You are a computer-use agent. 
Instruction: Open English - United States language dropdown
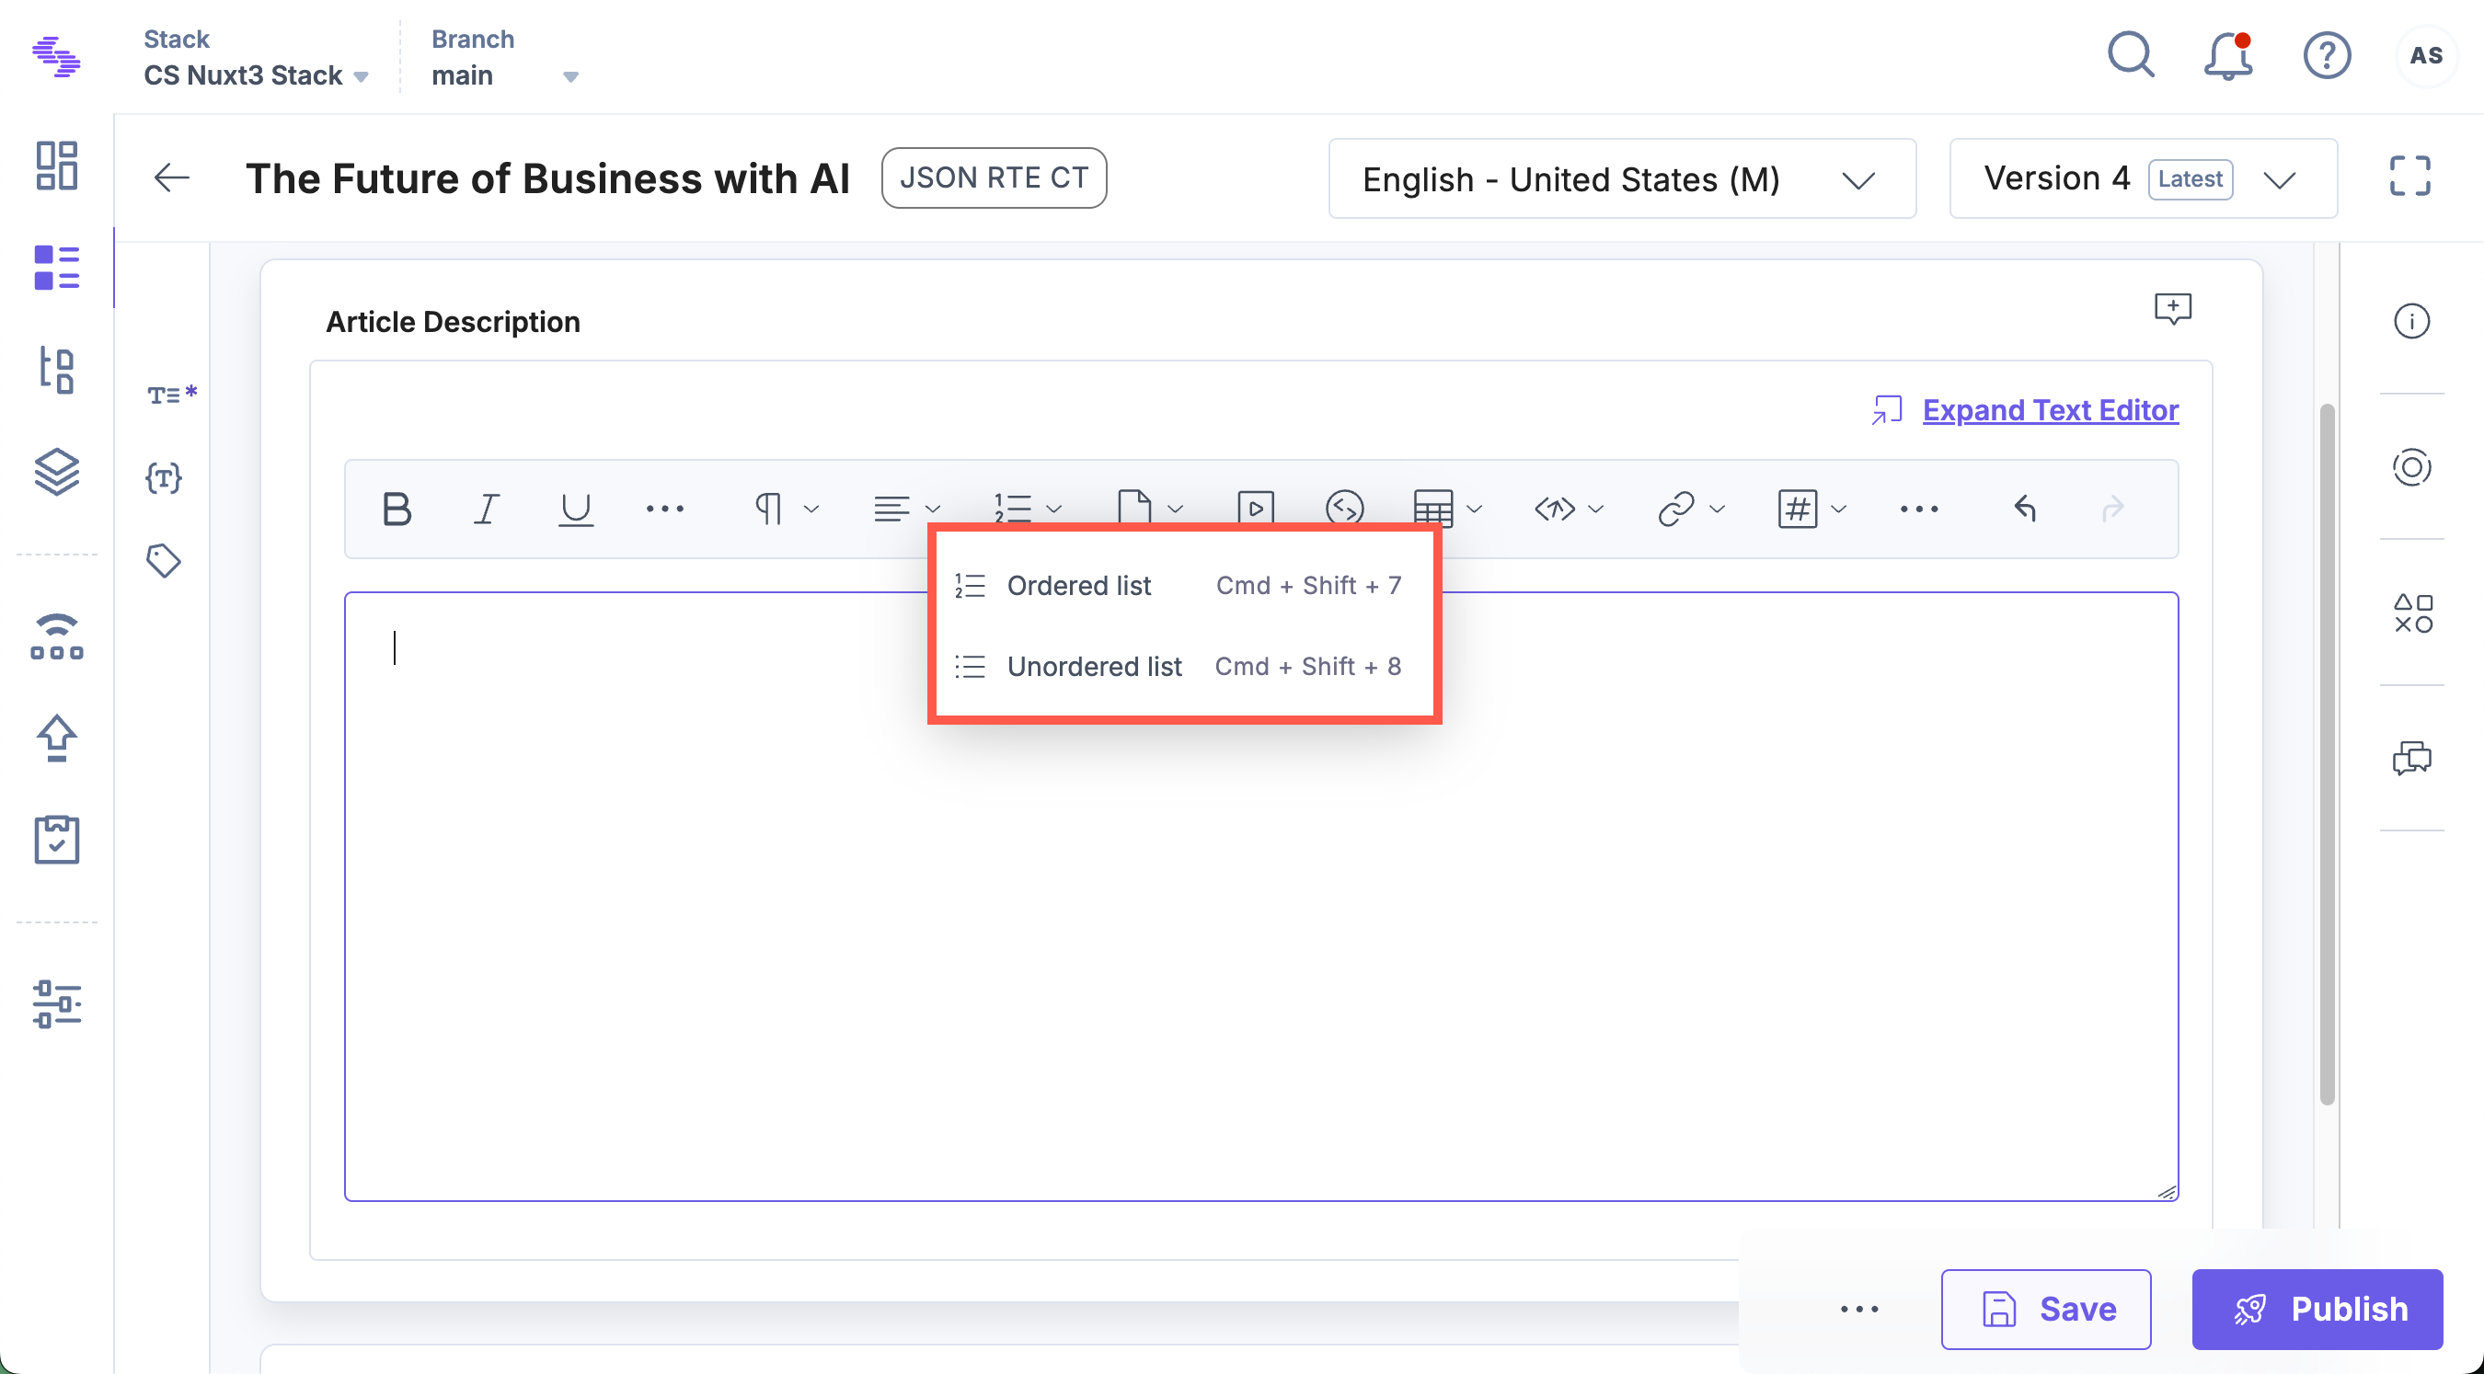pyautogui.click(x=1622, y=179)
